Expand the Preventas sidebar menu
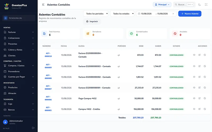Viewport: 212px width, 132px height. [x=19, y=44]
